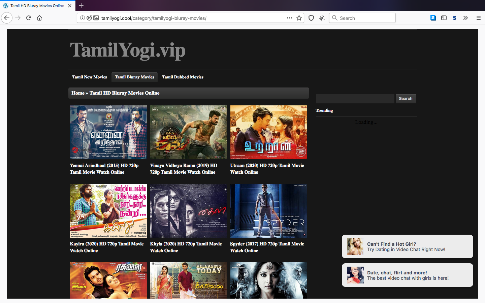Open the Spyder movie poster thumbnail
This screenshot has height=303, width=485.
point(269,211)
